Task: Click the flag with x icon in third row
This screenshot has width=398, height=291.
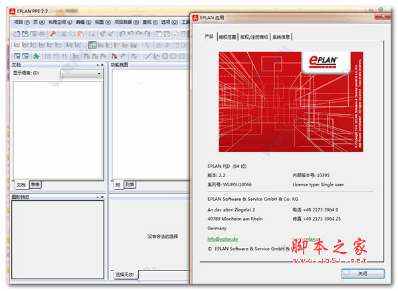Action: click(x=134, y=56)
